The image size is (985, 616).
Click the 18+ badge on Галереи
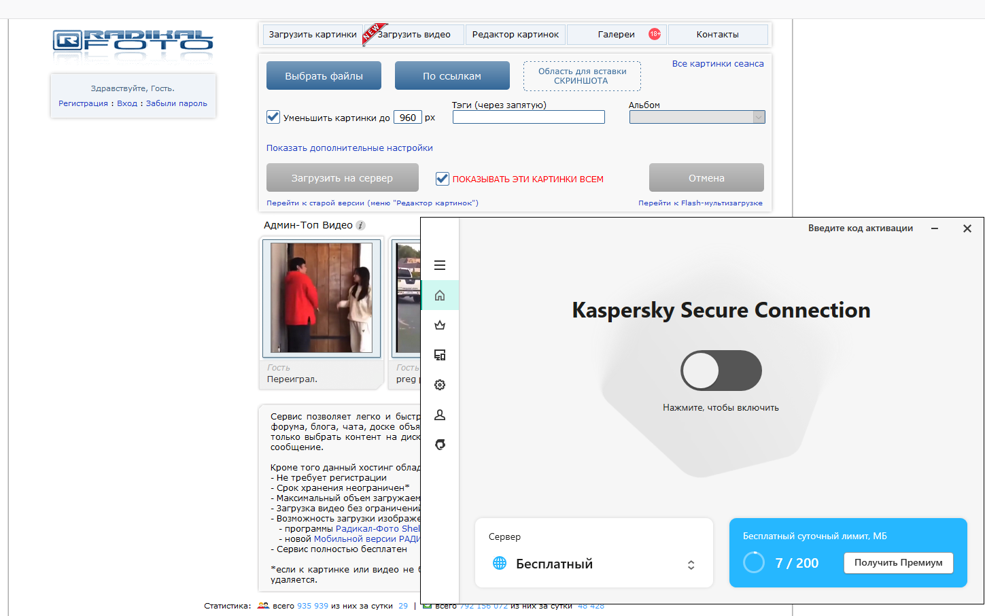click(655, 34)
